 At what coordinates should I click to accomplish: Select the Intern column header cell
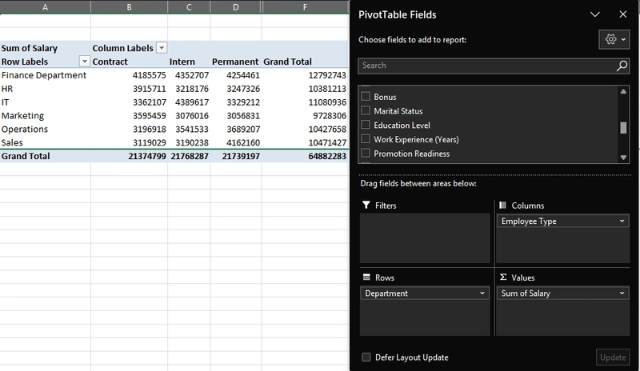[x=189, y=62]
